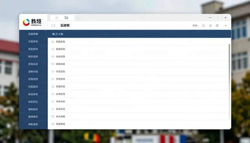The image size is (250, 143).
Task: Click the folder icon left of the page title
Action: 53,26
